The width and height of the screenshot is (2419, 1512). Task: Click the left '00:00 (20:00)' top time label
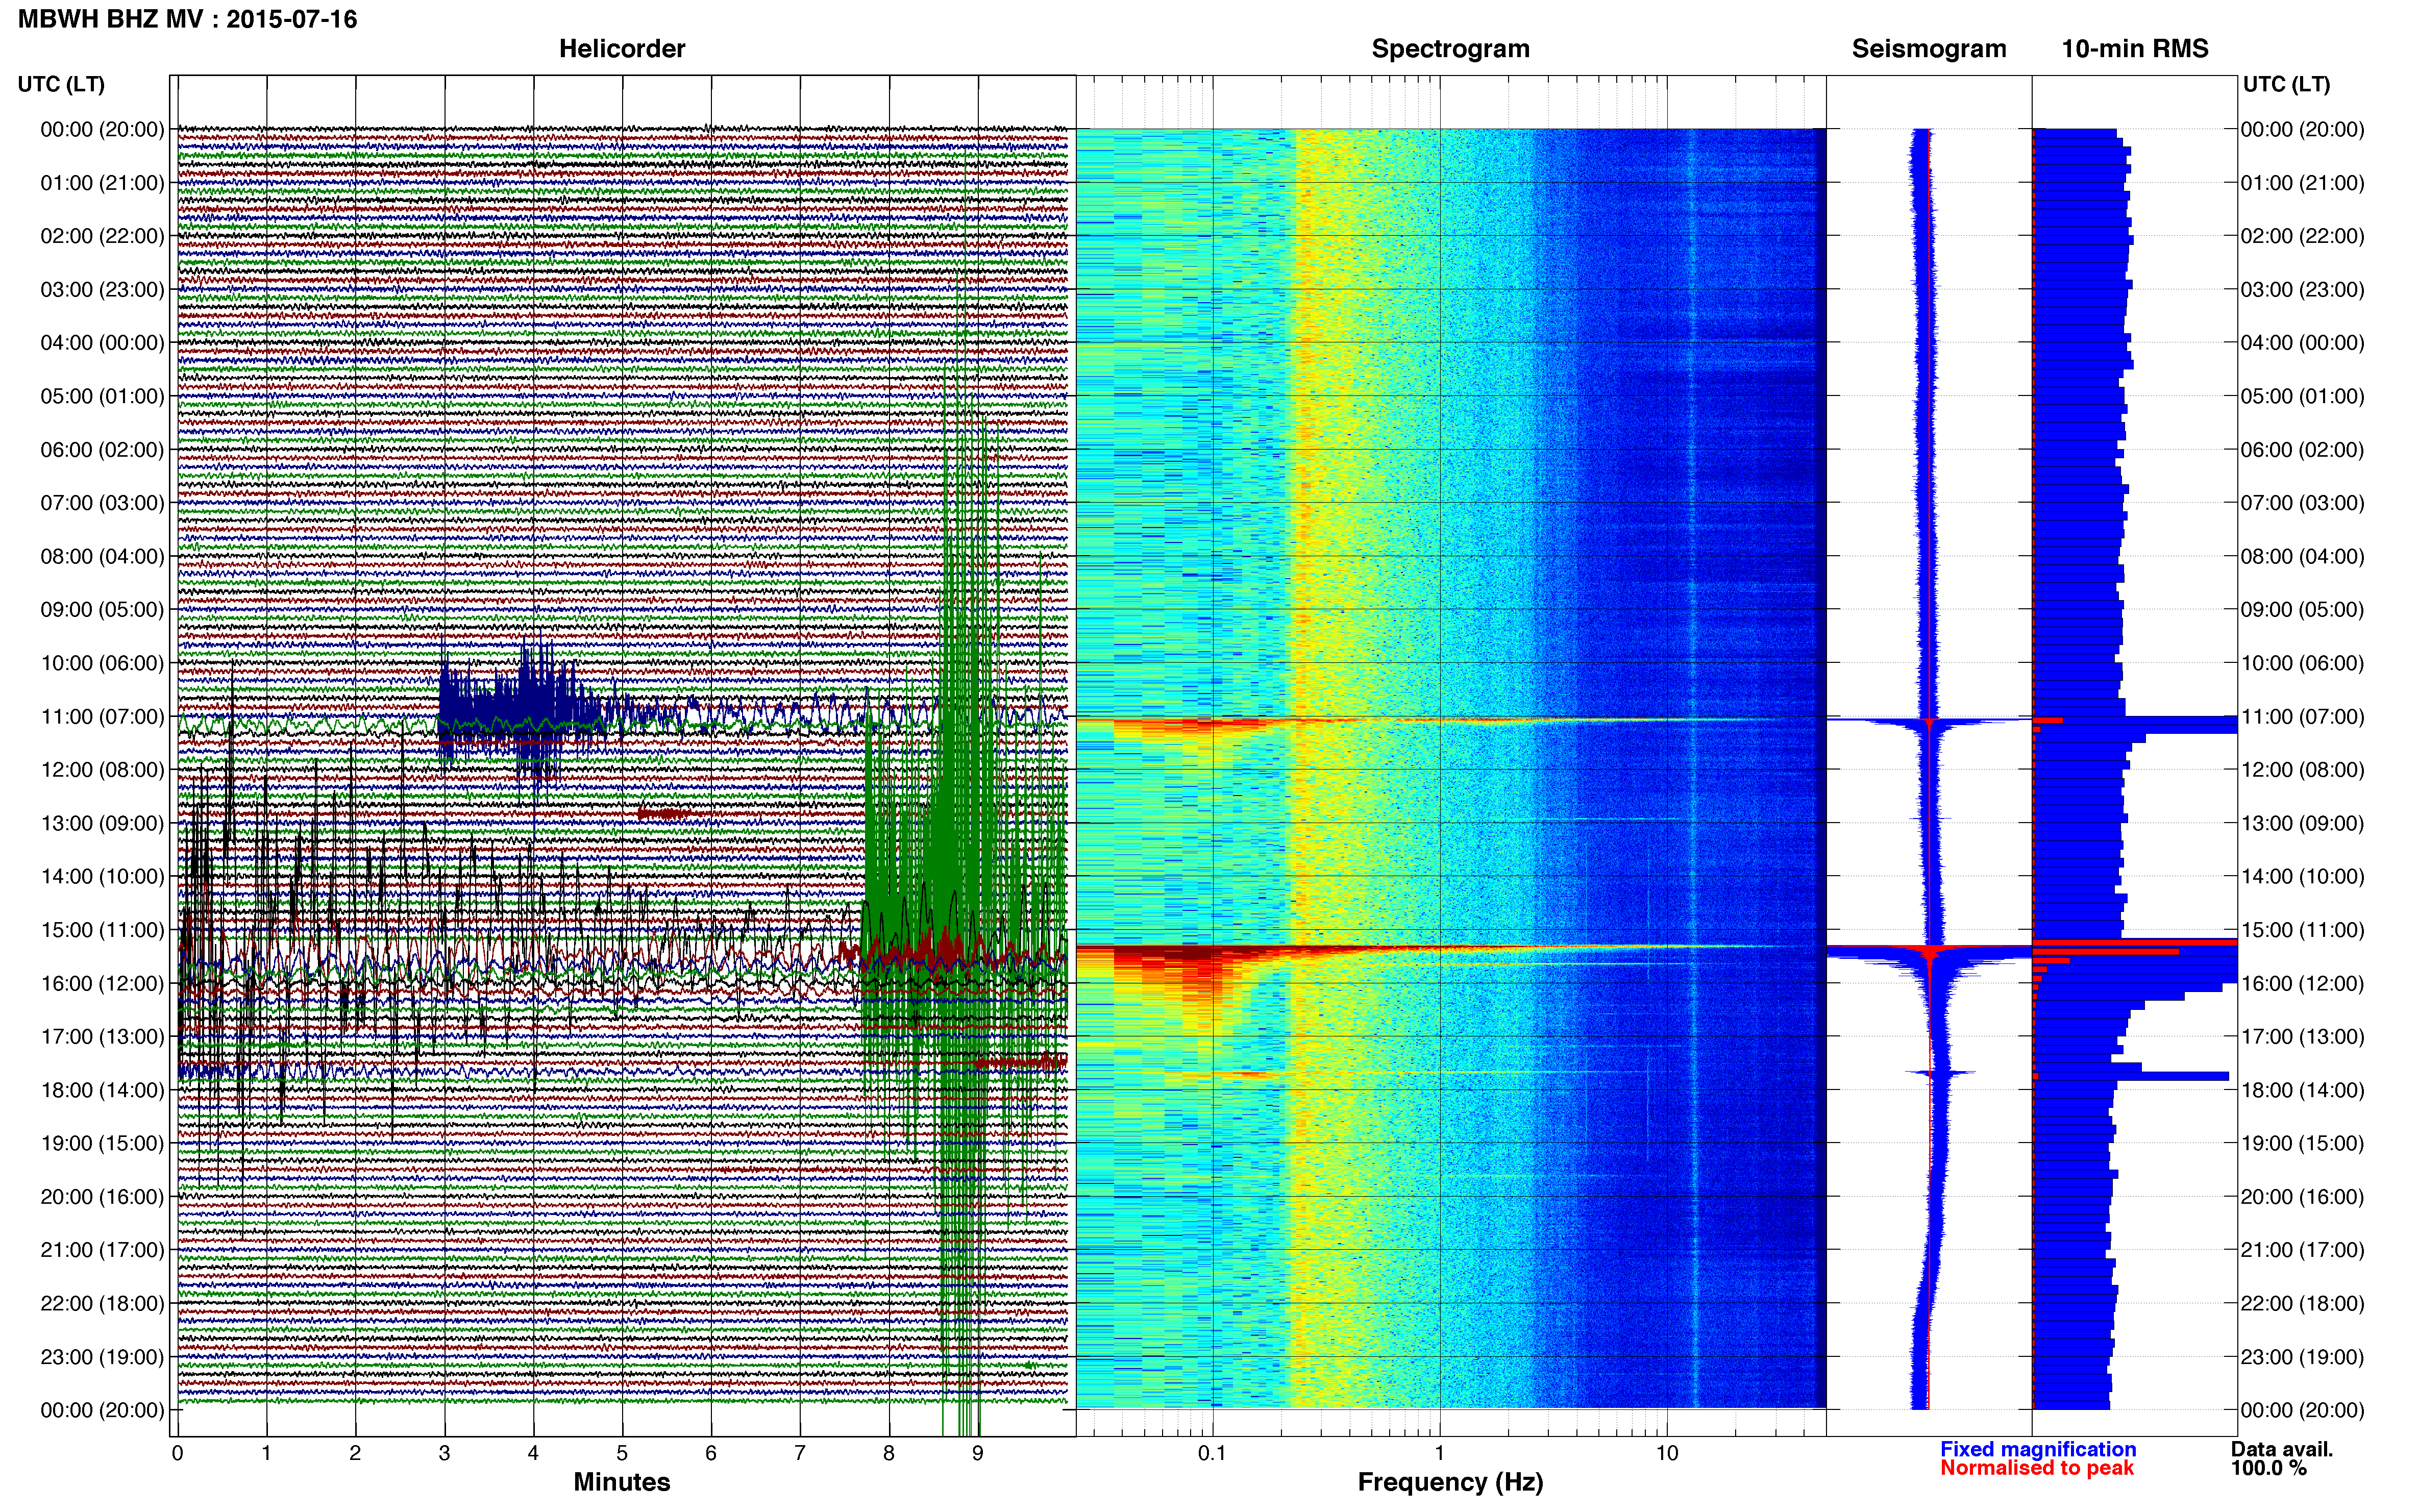tap(102, 129)
